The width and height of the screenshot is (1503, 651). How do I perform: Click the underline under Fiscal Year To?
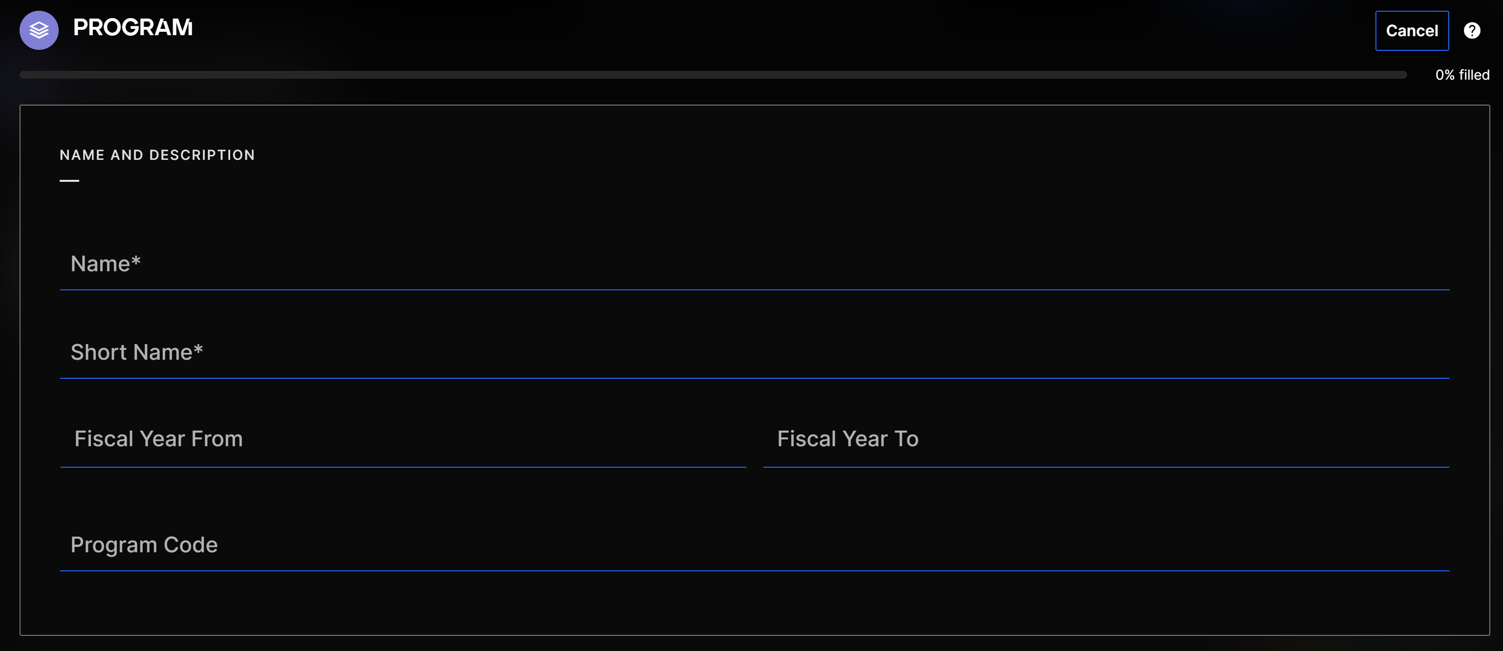click(1106, 467)
